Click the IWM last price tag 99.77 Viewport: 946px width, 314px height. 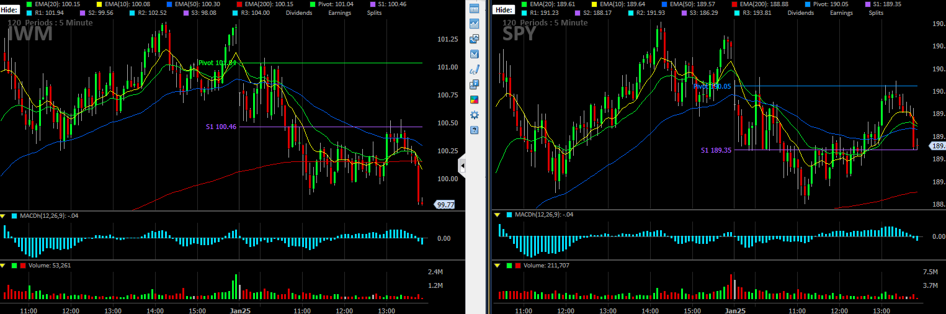(x=445, y=204)
